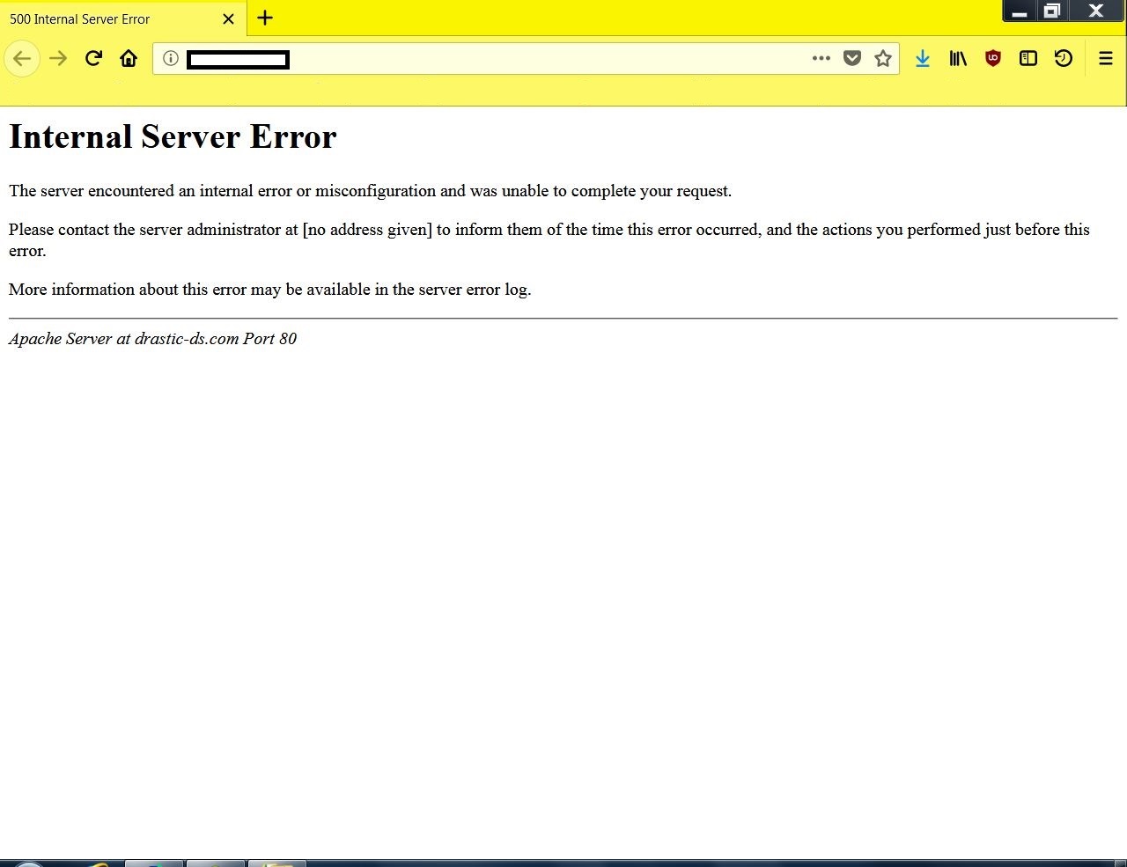Open a new tab with plus button
Image resolution: width=1127 pixels, height=867 pixels.
coord(265,18)
